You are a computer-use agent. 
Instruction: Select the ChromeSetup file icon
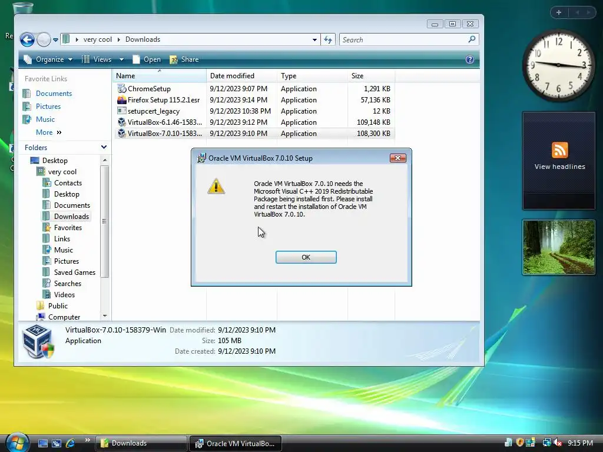point(121,88)
